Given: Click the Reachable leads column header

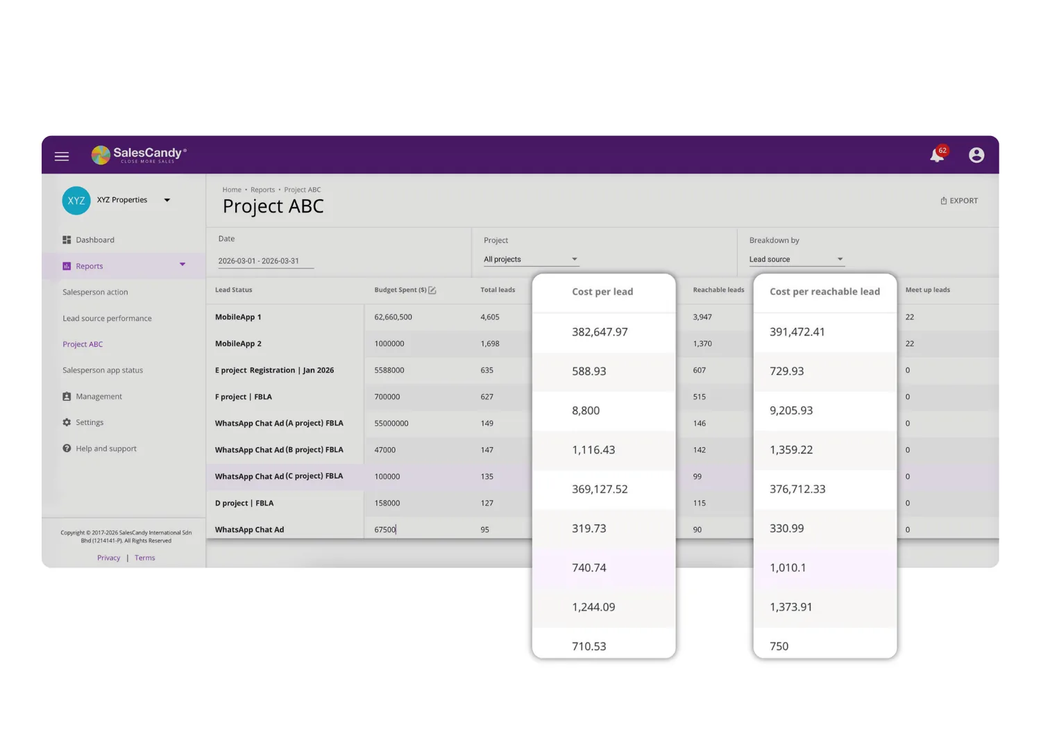Looking at the screenshot, I should coord(718,290).
